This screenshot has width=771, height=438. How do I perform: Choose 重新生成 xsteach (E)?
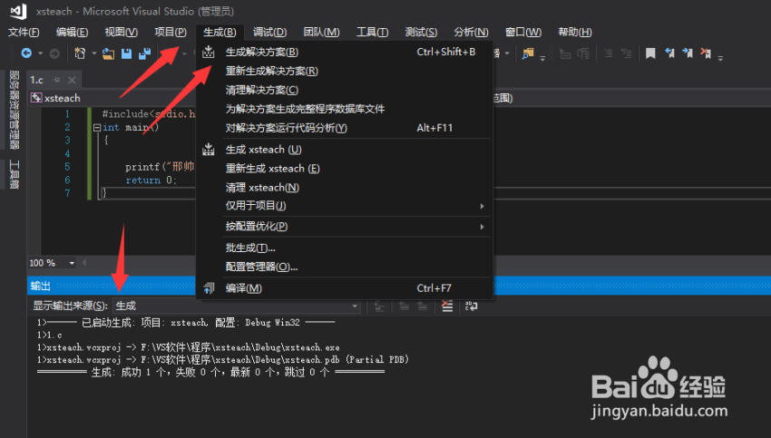pos(345,169)
